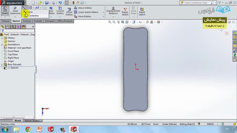Select Origin in feature tree

(9, 61)
